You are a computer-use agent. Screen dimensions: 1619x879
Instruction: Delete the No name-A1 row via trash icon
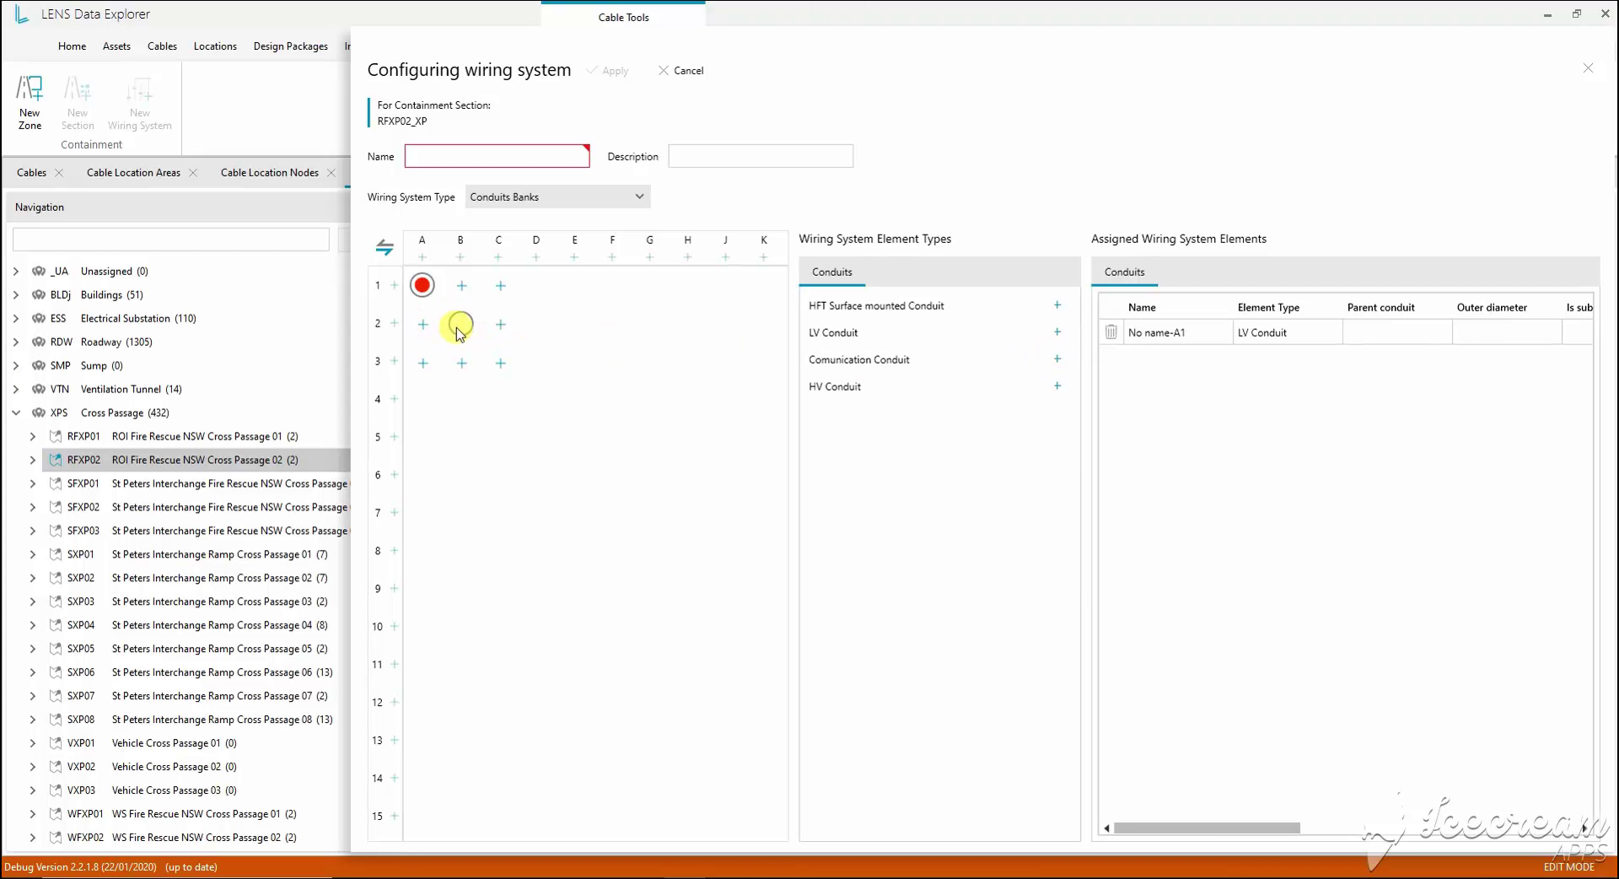[1111, 332]
